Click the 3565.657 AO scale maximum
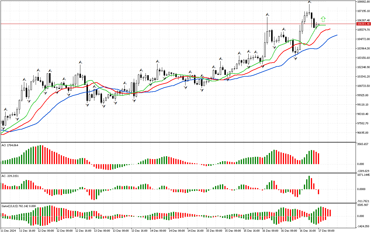Viewport: 374px width, 234px height. coord(363,144)
